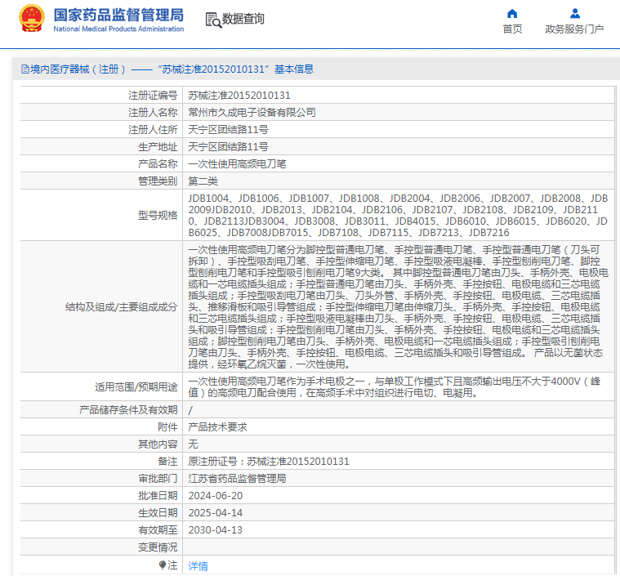Open the 政务服务门户 person icon
This screenshot has height=576, width=620.
(575, 13)
